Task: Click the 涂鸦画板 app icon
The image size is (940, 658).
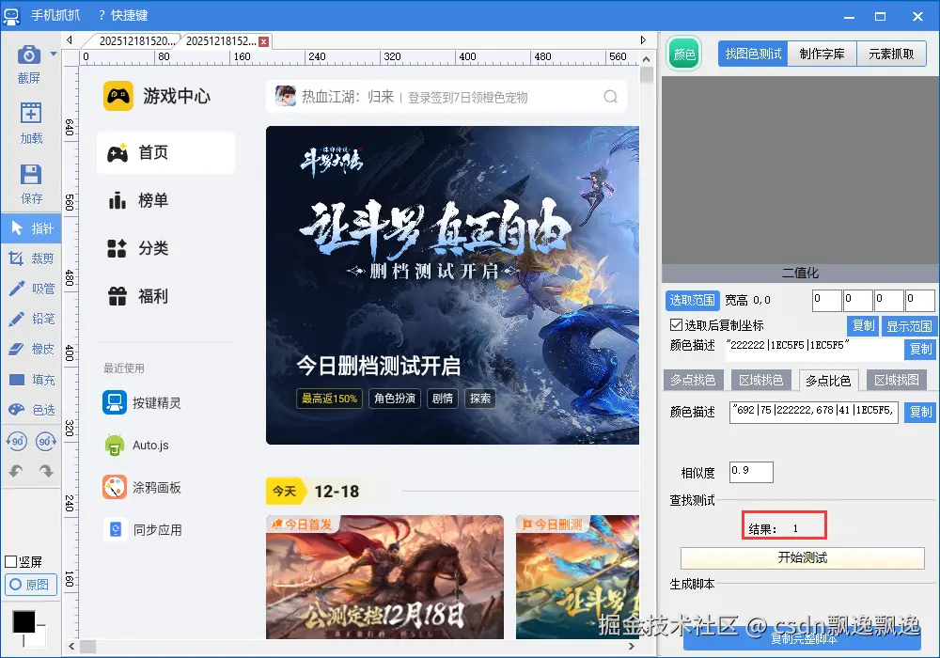Action: click(x=115, y=487)
